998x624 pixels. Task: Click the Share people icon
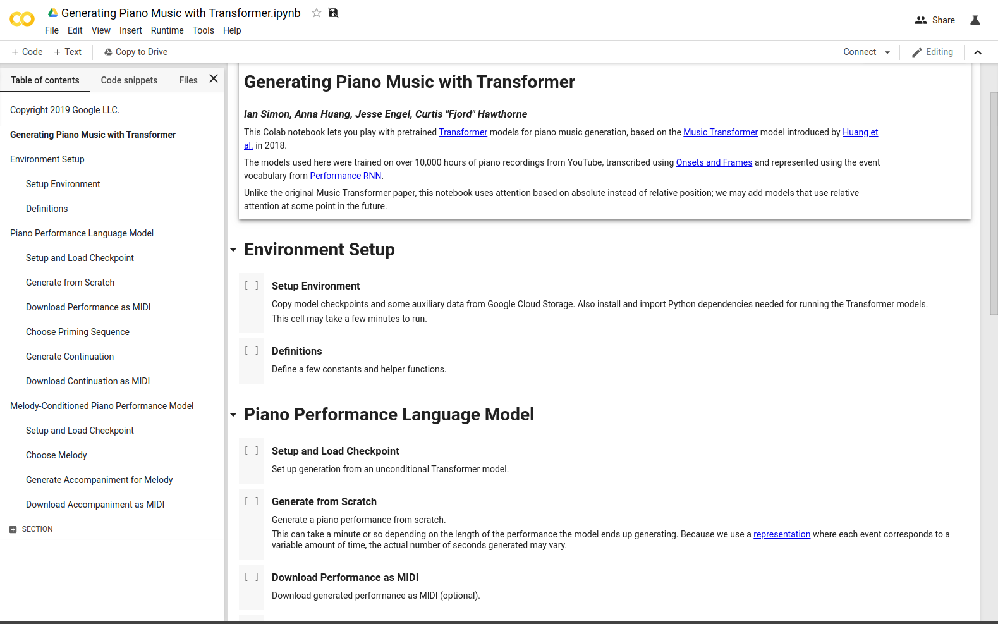[921, 20]
